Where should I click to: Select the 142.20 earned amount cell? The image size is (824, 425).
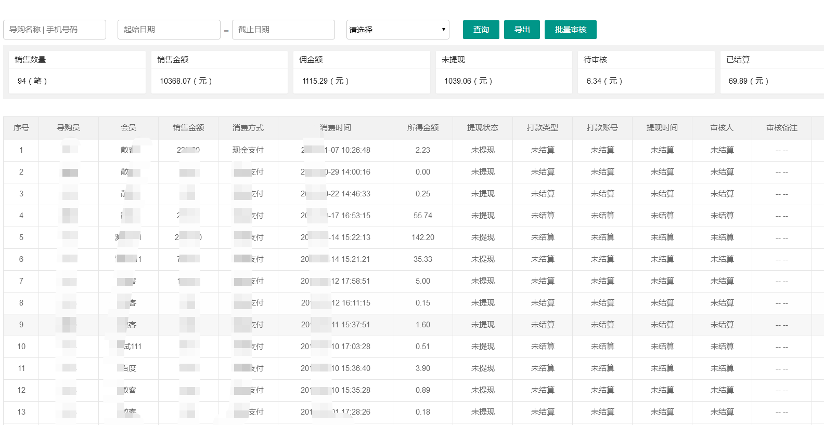[x=423, y=237]
